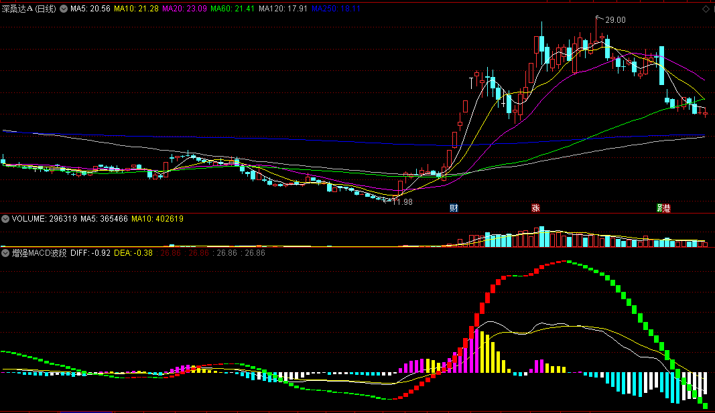Image resolution: width=715 pixels, height=413 pixels.
Task: Expand the 增强MACD波段 indicator menu arrow
Action: 5,253
